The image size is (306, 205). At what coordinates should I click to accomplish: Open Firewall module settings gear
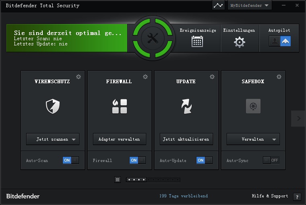coord(145,77)
